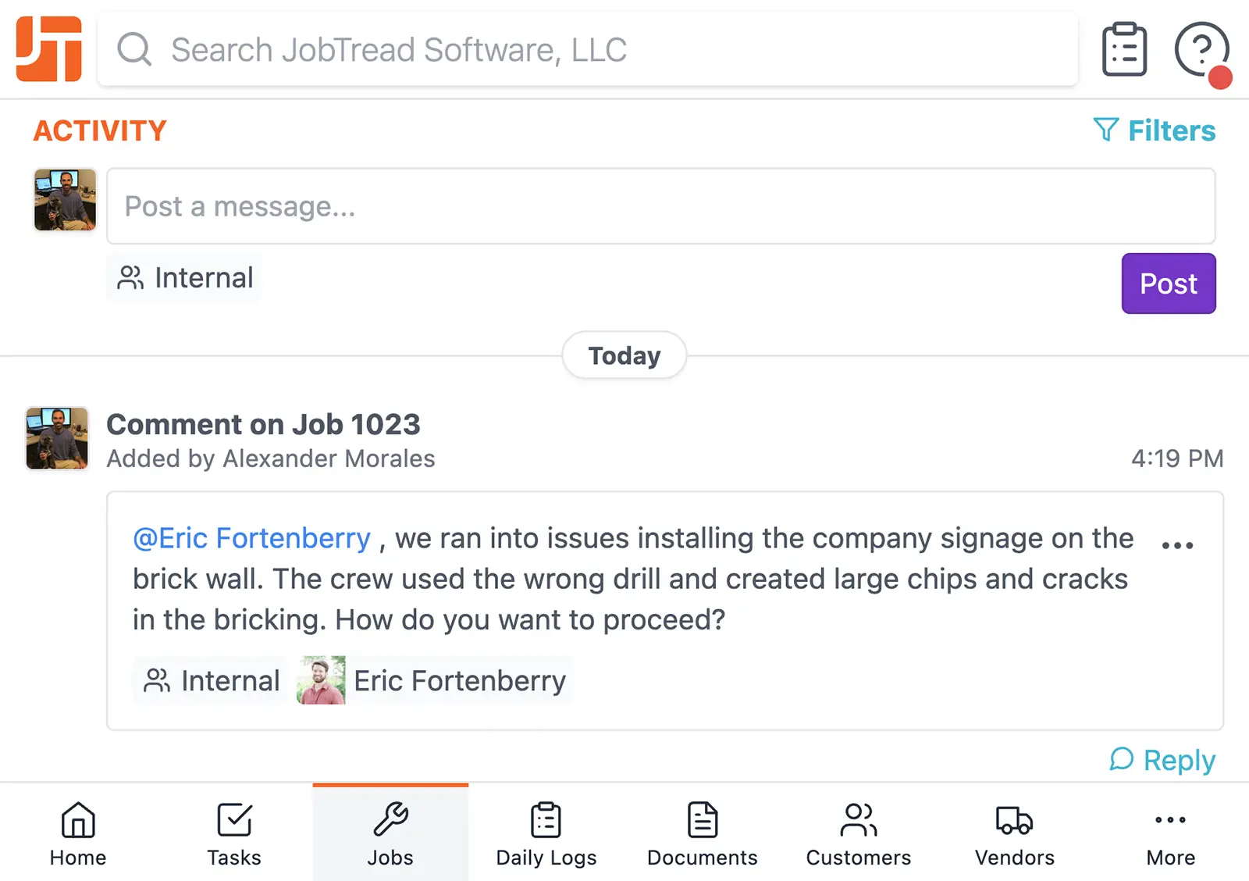Click the @Eric Fortenberry mention link
Image resolution: width=1249 pixels, height=881 pixels.
click(251, 538)
